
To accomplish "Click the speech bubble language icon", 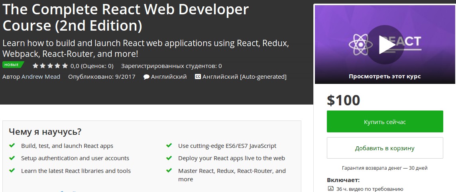I will pos(147,77).
